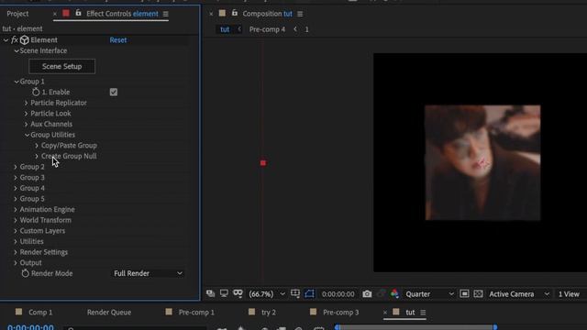Open Show Channel and Color Management icon
The image size is (587, 330).
point(394,294)
